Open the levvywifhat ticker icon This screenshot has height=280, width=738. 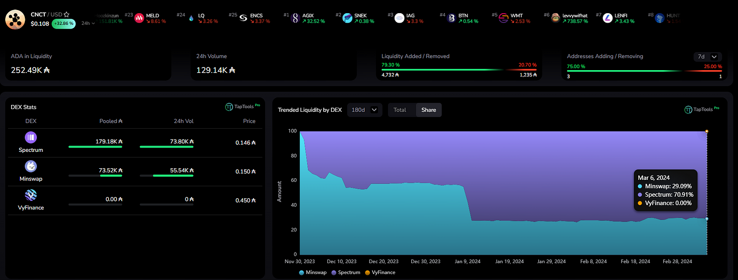[556, 18]
